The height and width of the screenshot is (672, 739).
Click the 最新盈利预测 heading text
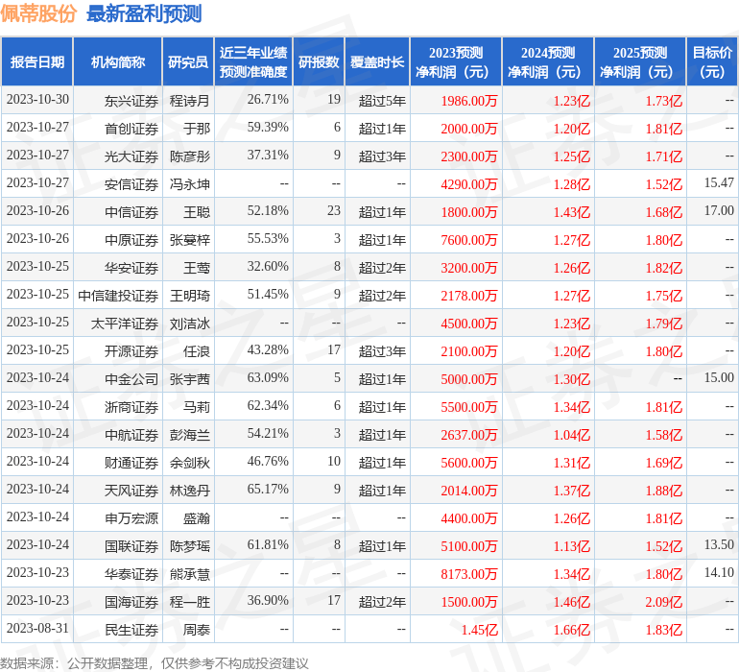(x=144, y=13)
